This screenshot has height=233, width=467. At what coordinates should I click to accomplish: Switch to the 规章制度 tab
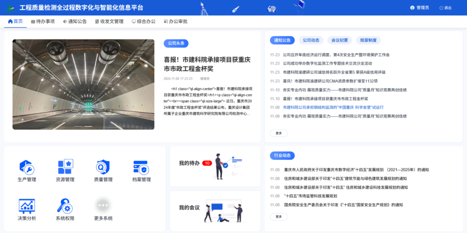368,40
